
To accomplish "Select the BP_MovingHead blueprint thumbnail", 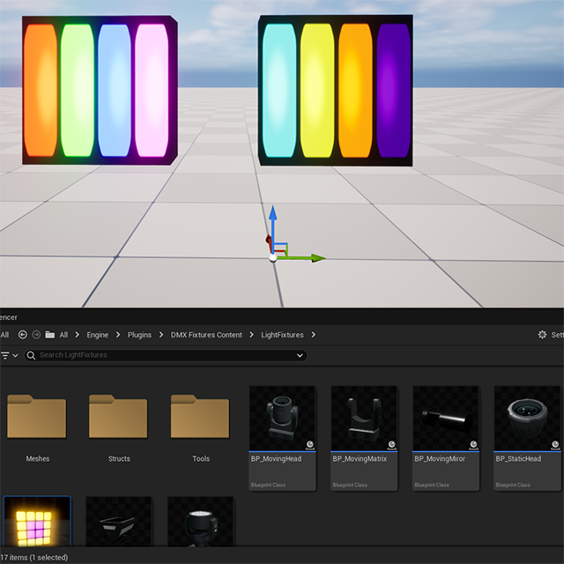I will click(x=282, y=419).
